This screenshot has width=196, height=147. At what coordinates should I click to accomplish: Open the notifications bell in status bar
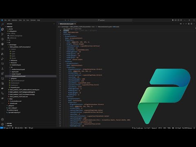click(194, 128)
